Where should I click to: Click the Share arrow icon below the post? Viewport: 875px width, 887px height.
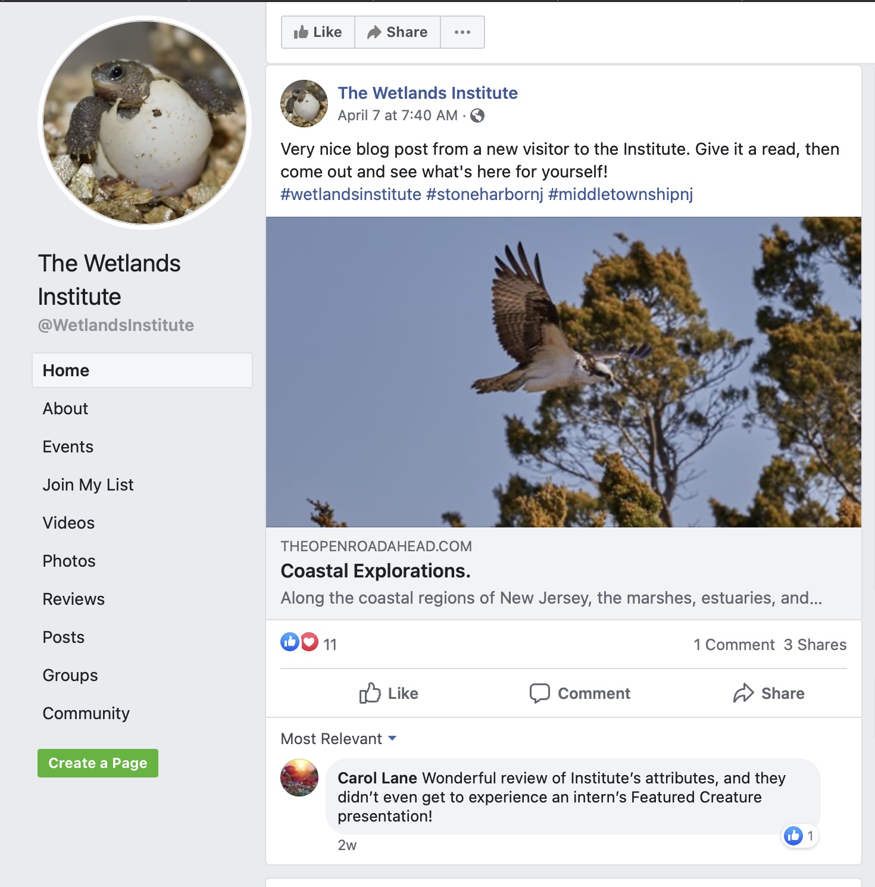pyautogui.click(x=743, y=693)
